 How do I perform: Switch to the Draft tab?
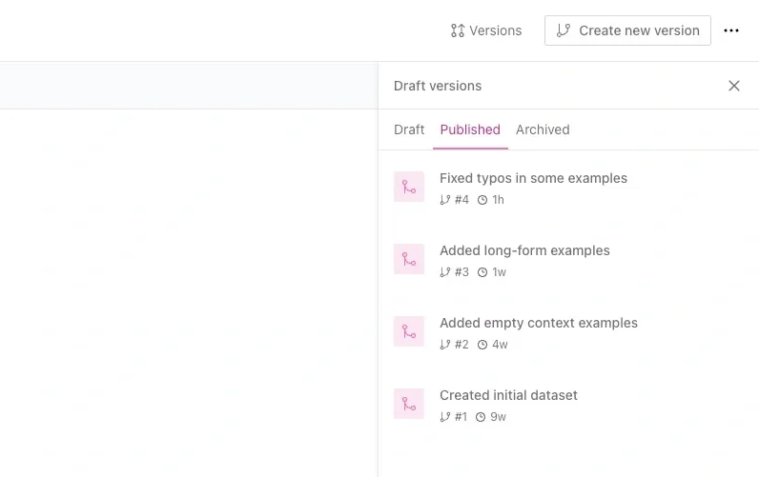coord(409,129)
